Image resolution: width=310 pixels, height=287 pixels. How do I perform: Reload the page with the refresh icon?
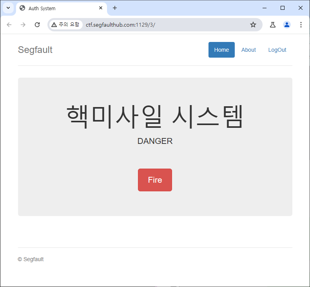click(x=37, y=25)
